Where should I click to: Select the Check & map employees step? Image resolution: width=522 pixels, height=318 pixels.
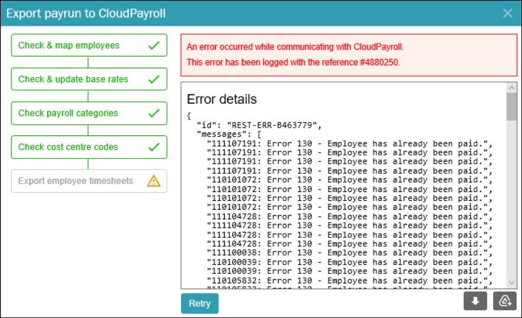click(x=89, y=45)
